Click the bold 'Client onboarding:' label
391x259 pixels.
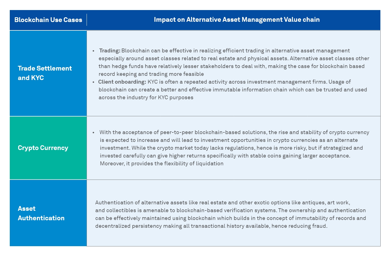pos(122,82)
